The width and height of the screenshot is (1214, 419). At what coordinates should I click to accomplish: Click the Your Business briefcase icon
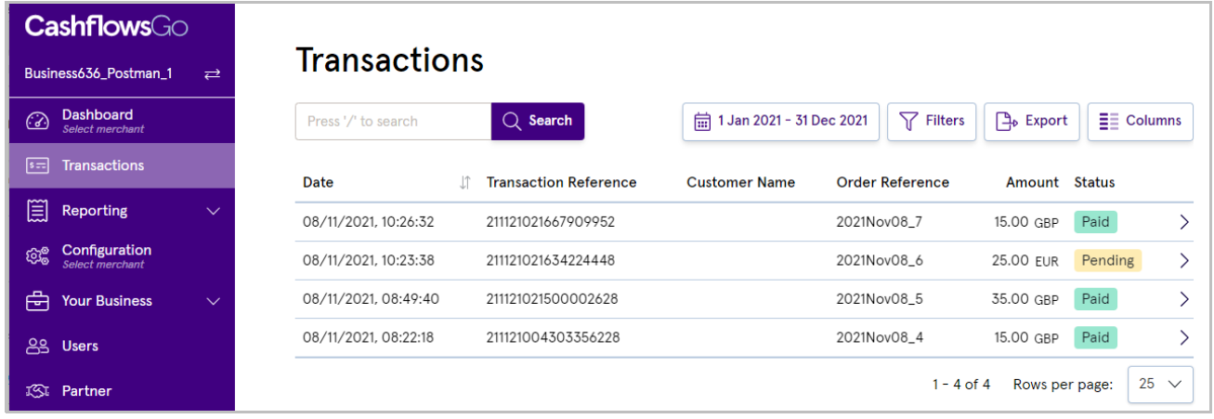click(37, 301)
